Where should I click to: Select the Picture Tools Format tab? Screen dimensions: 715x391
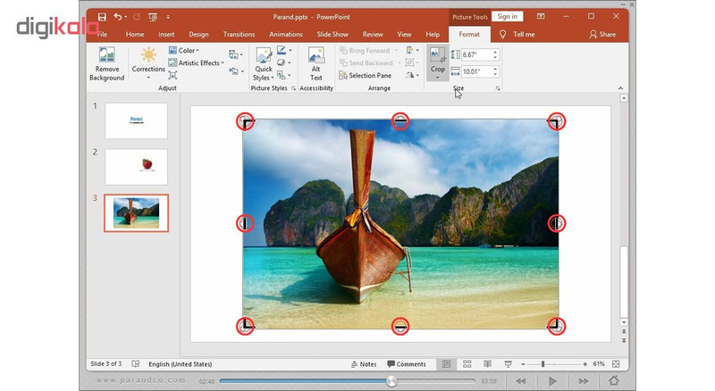469,34
